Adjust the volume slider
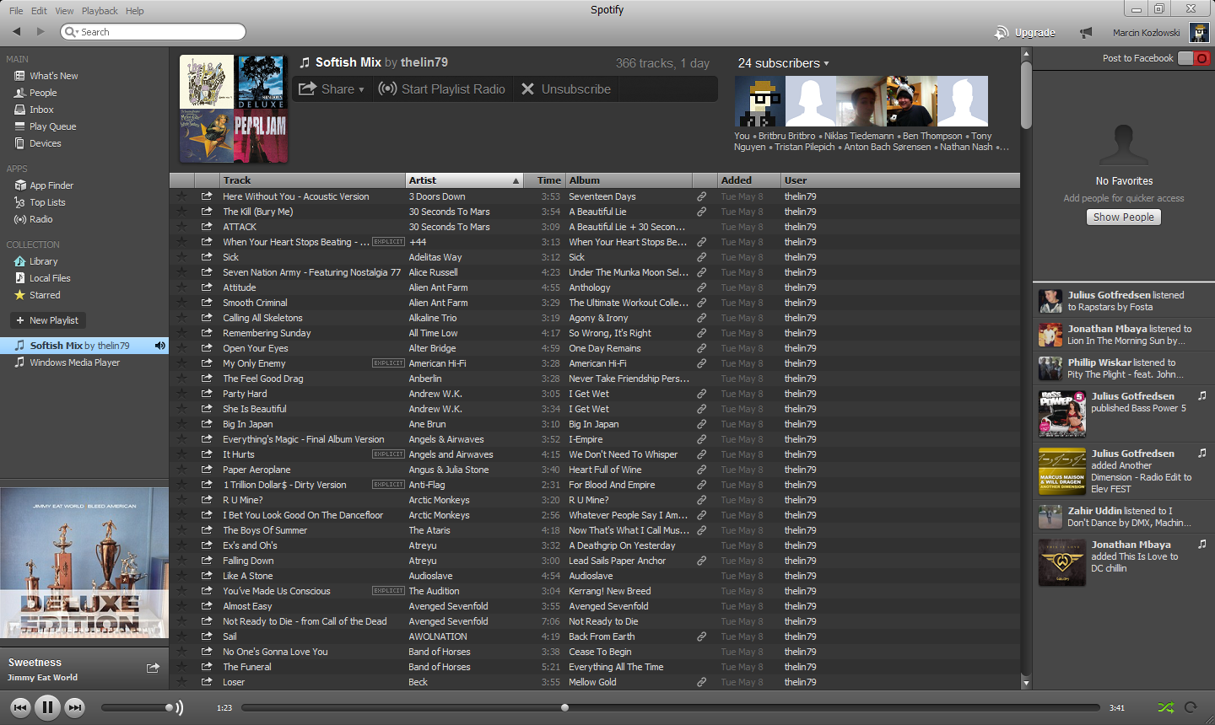 click(137, 707)
